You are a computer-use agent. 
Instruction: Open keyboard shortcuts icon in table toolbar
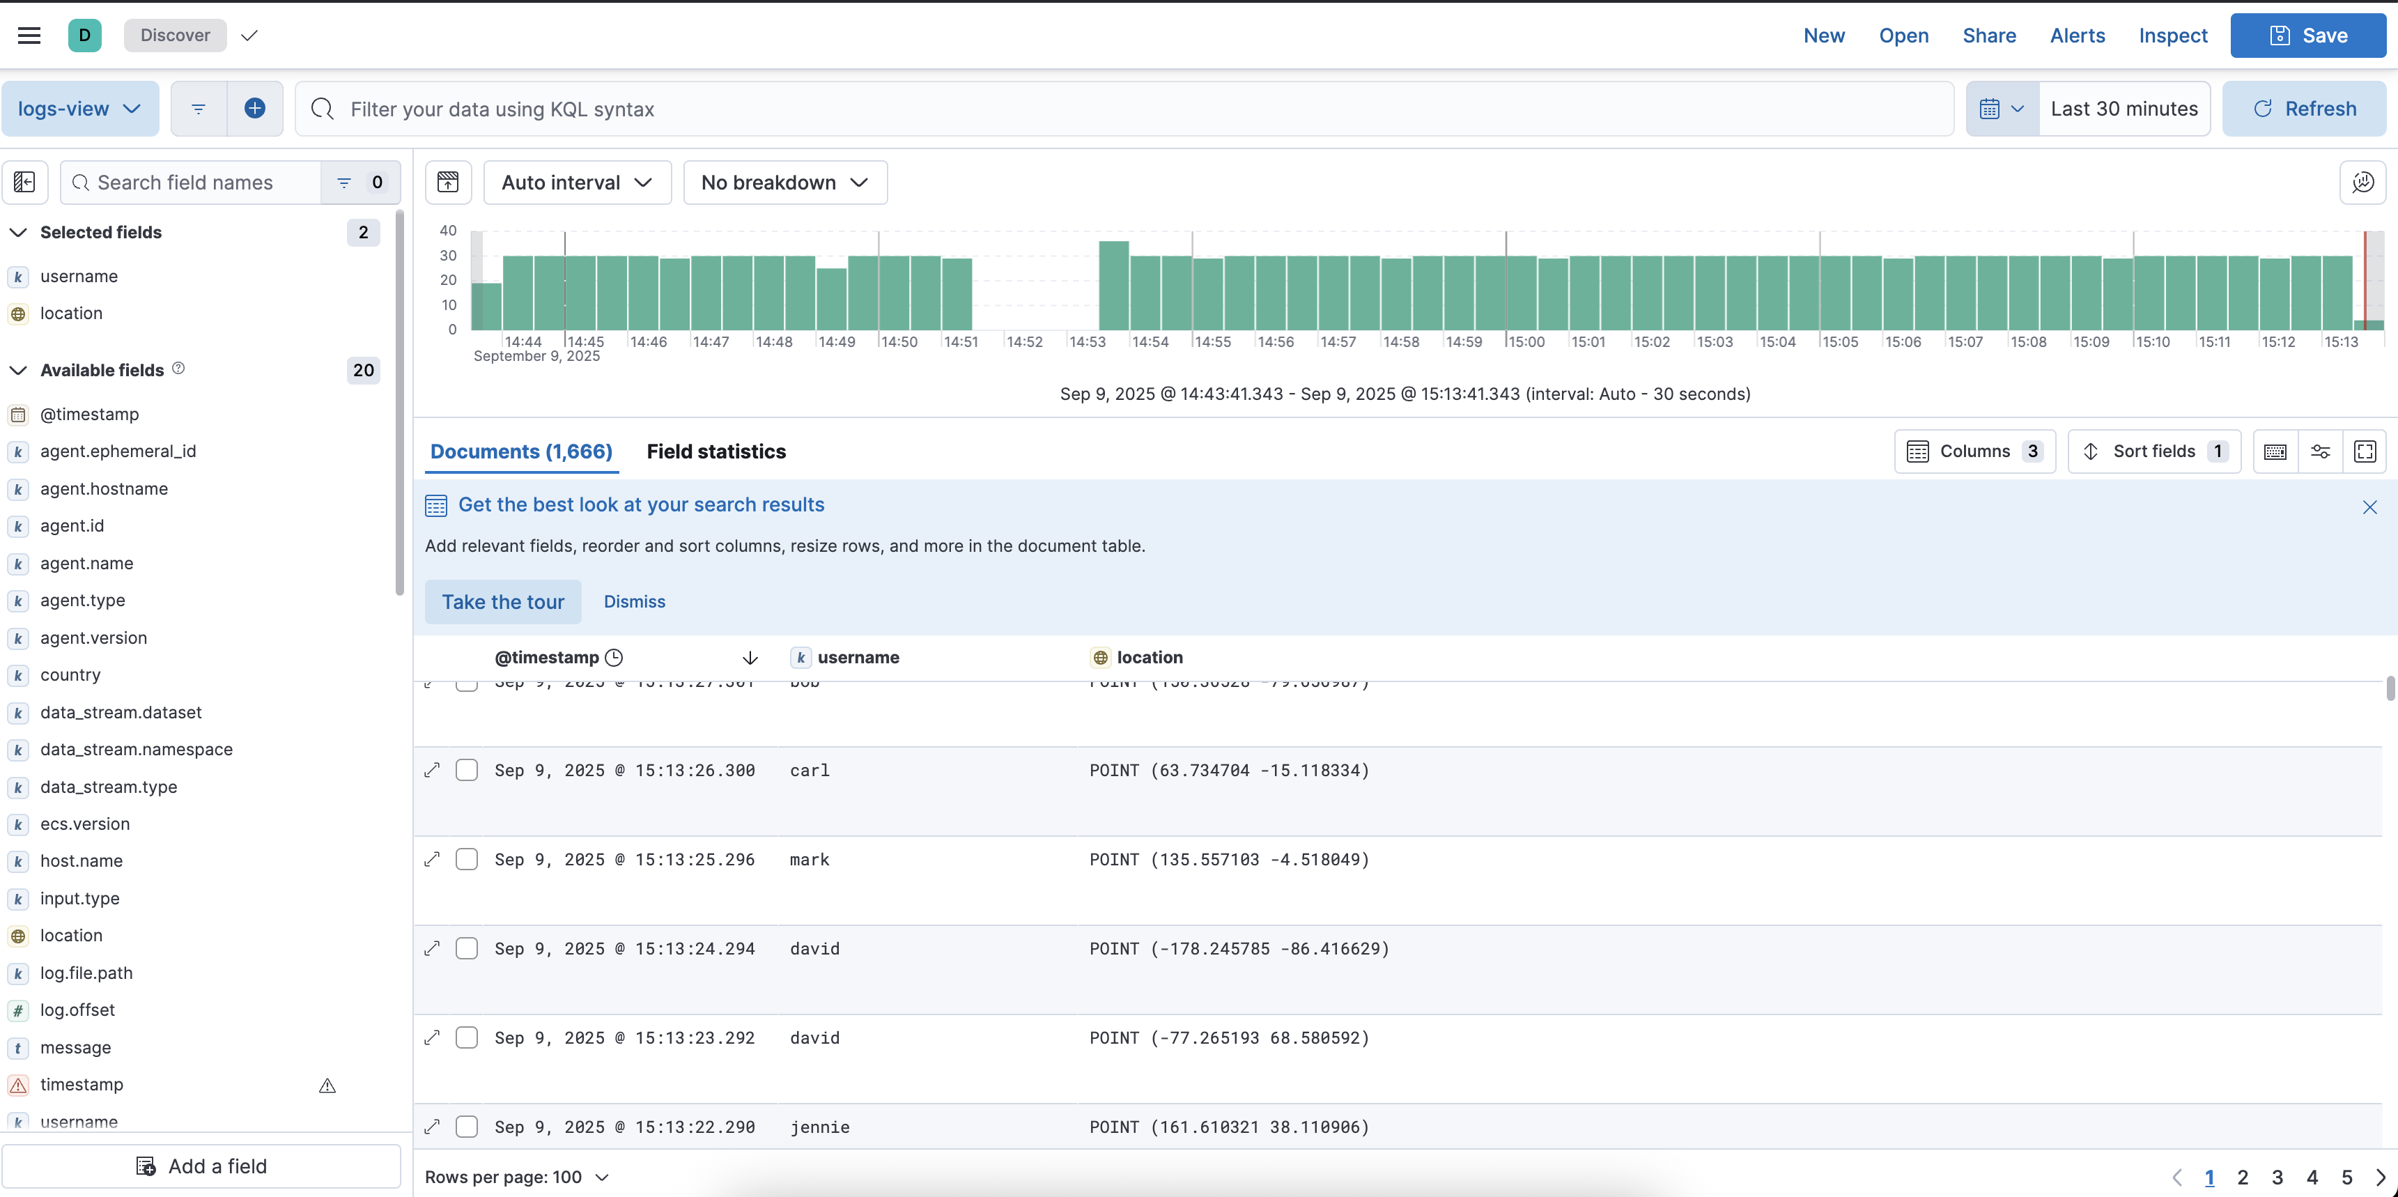click(x=2275, y=451)
